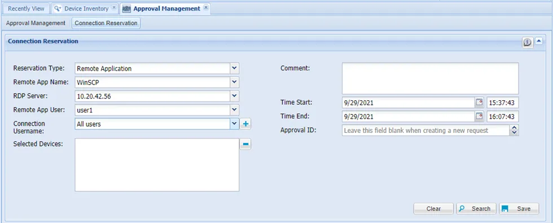Expand the Reservation Type dropdown
Screen dimensions: 553x223
235,68
